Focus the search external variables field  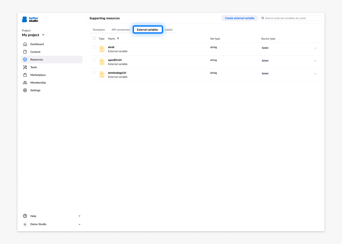tap(290, 18)
